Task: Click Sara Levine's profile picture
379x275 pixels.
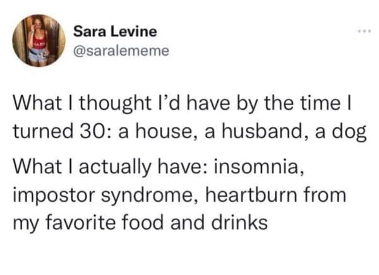Action: pyautogui.click(x=39, y=39)
